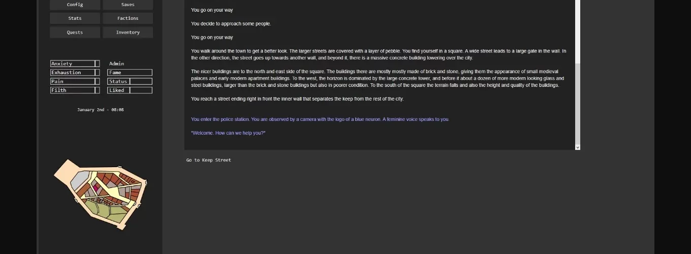Click the Liked meter bar
691x254 pixels.
pyautogui.click(x=130, y=90)
